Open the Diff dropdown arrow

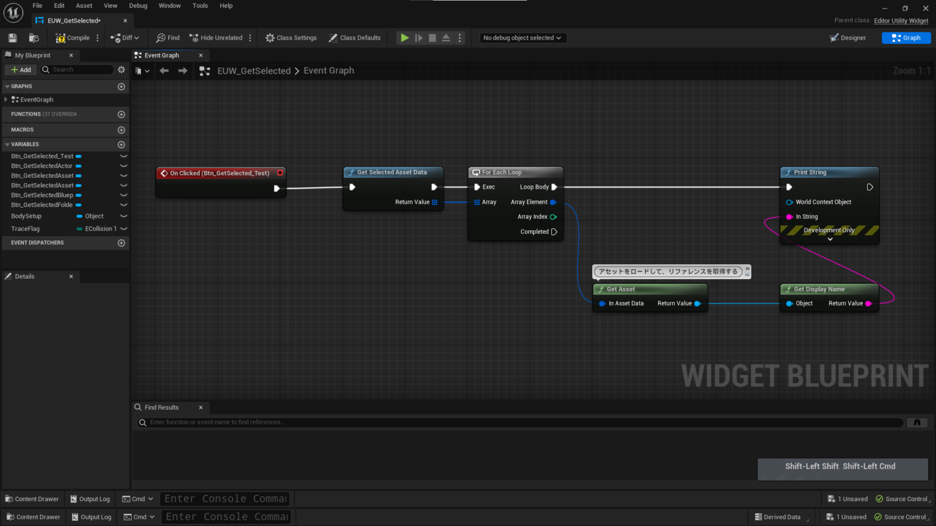pyautogui.click(x=135, y=37)
